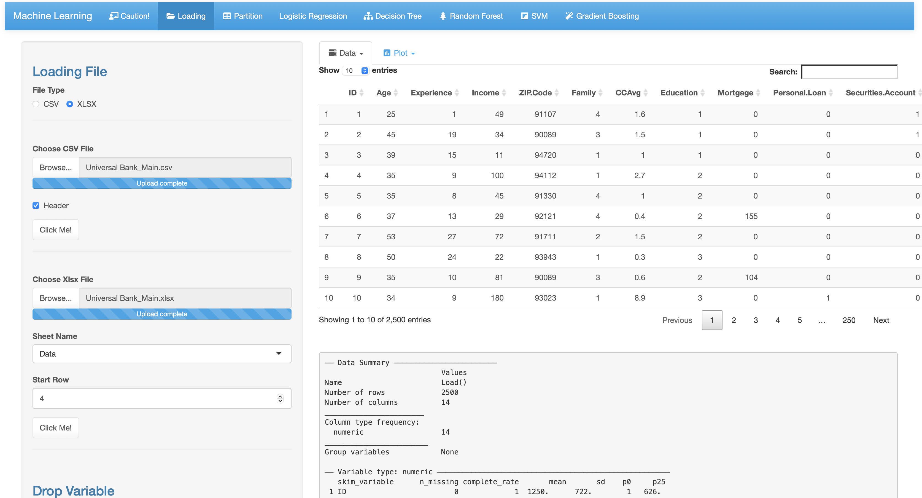Focus the table Search field

click(849, 72)
